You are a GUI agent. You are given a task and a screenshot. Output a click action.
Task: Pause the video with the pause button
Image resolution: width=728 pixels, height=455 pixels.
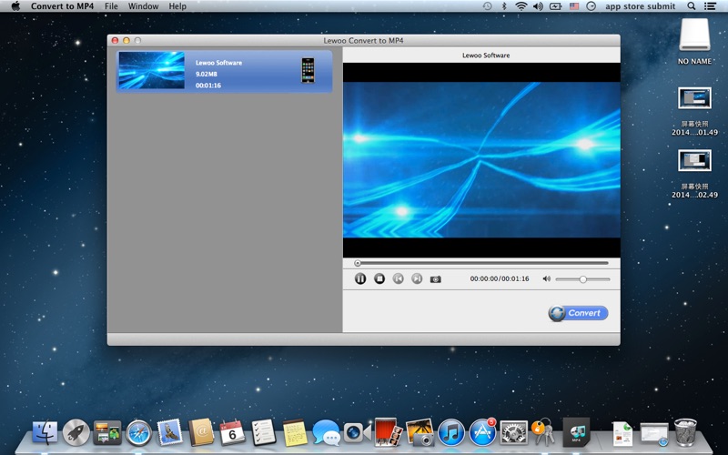pyautogui.click(x=360, y=278)
